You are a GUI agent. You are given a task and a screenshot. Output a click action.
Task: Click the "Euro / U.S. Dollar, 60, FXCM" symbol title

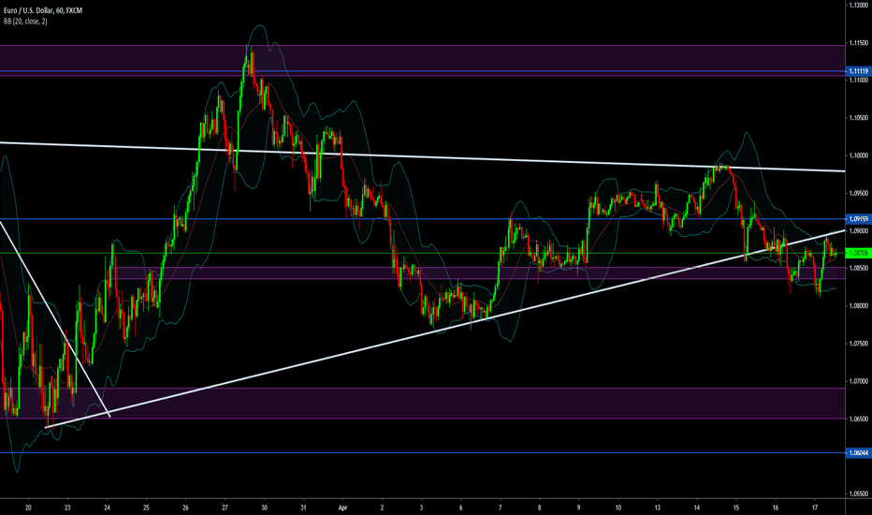(43, 10)
